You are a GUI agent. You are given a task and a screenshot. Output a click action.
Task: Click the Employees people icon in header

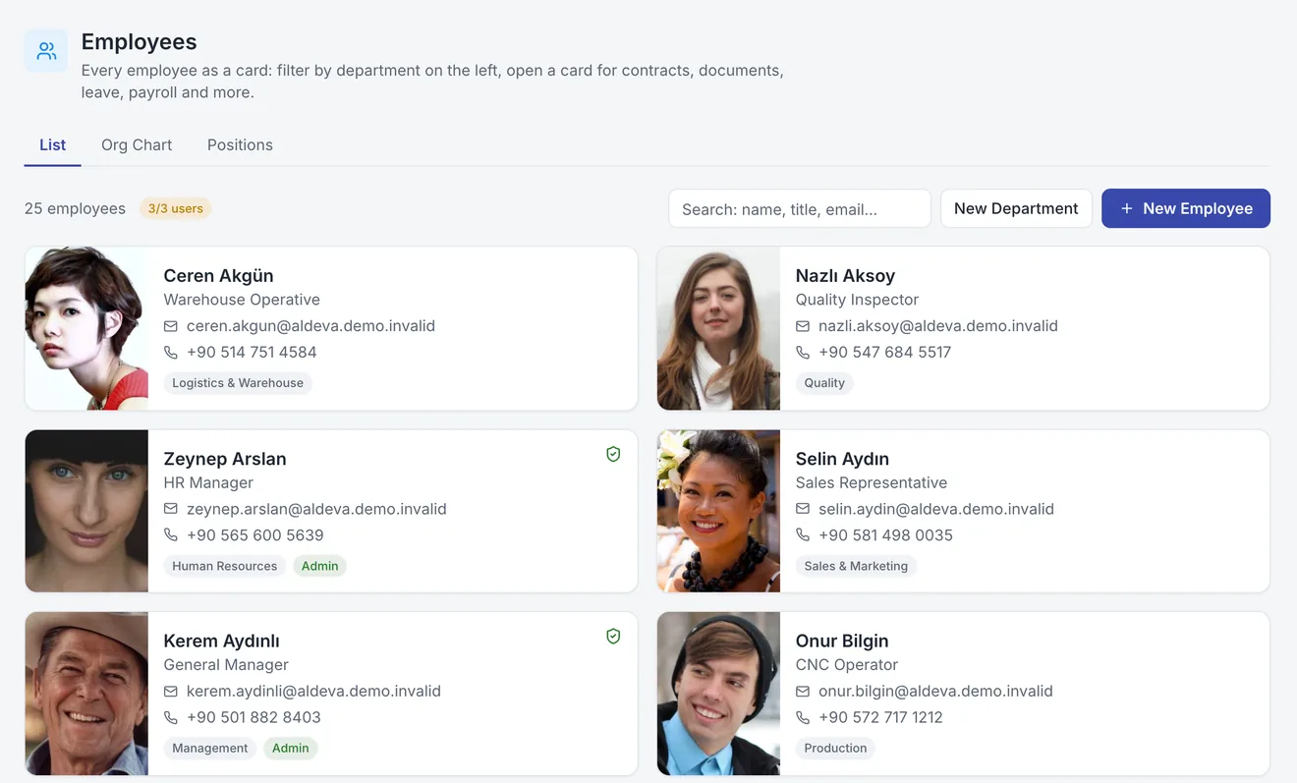pyautogui.click(x=46, y=51)
